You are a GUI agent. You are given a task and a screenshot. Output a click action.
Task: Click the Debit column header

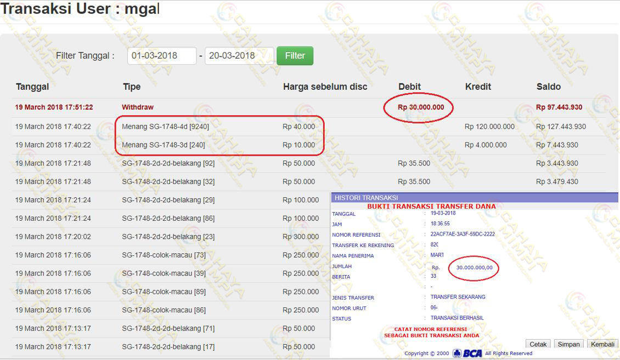click(409, 87)
